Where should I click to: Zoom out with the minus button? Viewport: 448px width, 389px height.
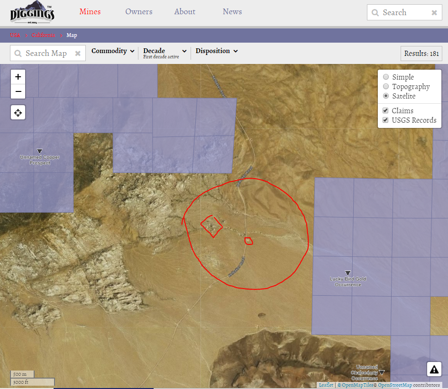(18, 91)
